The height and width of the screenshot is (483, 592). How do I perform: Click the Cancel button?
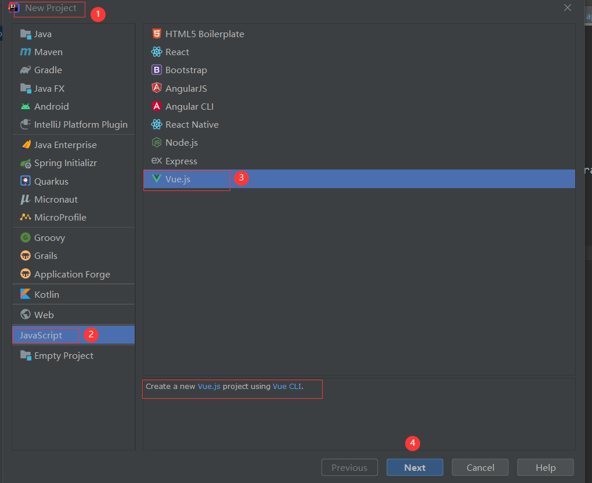tap(480, 467)
